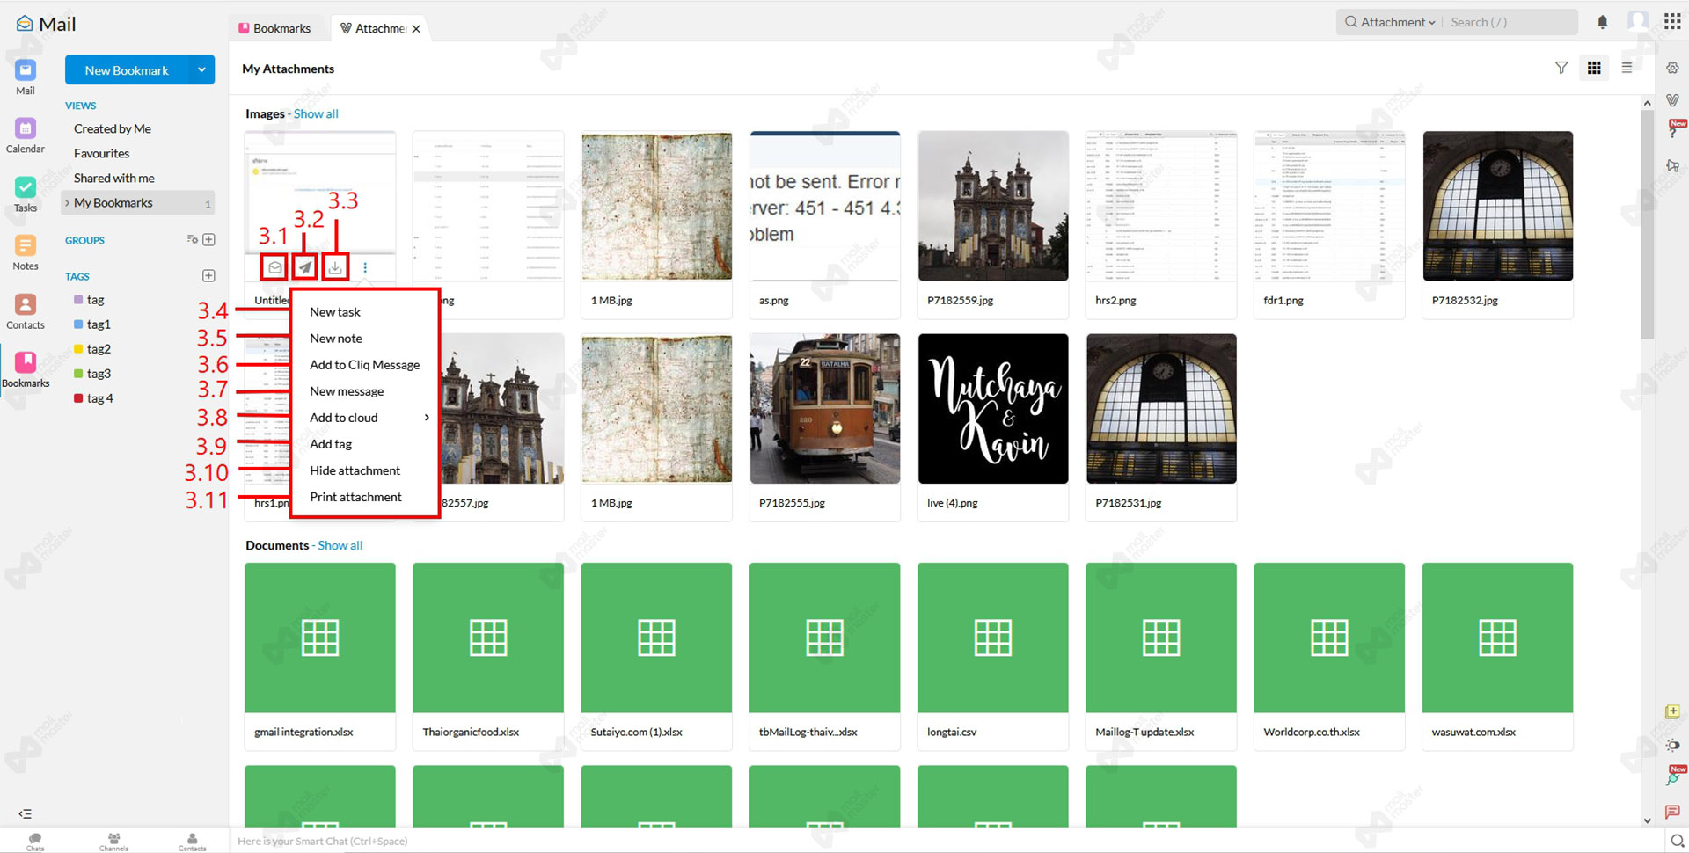Click the download icon on the attachment
1689x853 pixels.
(x=335, y=266)
